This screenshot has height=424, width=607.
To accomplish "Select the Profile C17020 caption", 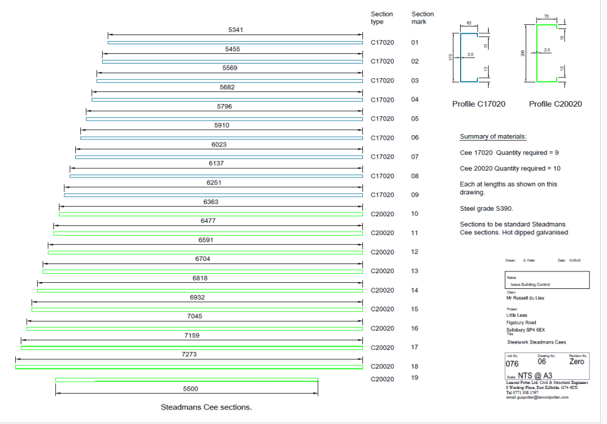I will pos(478,104).
